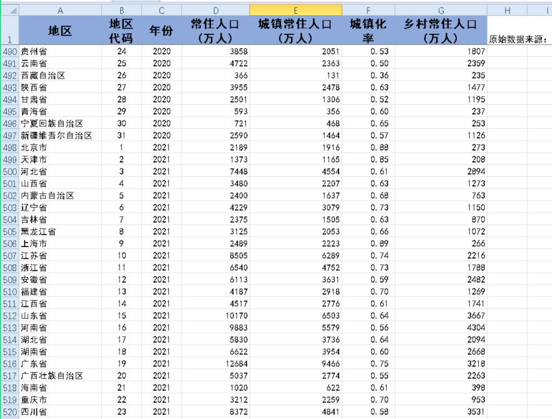Click the 福建省 cell
This screenshot has height=419, width=552.
[x=60, y=291]
